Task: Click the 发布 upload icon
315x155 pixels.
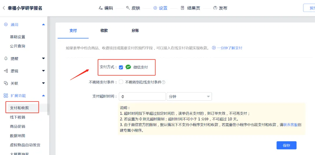Action: pyautogui.click(x=215, y=8)
